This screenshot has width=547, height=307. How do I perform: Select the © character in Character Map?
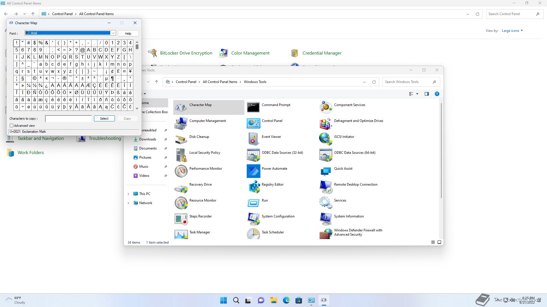(34, 78)
